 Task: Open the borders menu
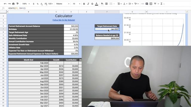[107, 4]
